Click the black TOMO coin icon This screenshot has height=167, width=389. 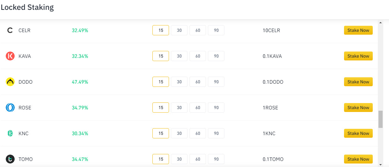[x=10, y=159]
